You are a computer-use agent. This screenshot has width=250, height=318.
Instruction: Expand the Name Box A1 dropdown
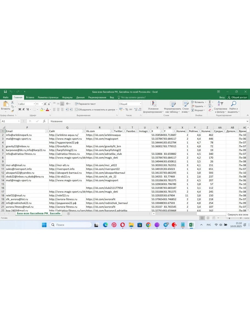click(x=19, y=121)
